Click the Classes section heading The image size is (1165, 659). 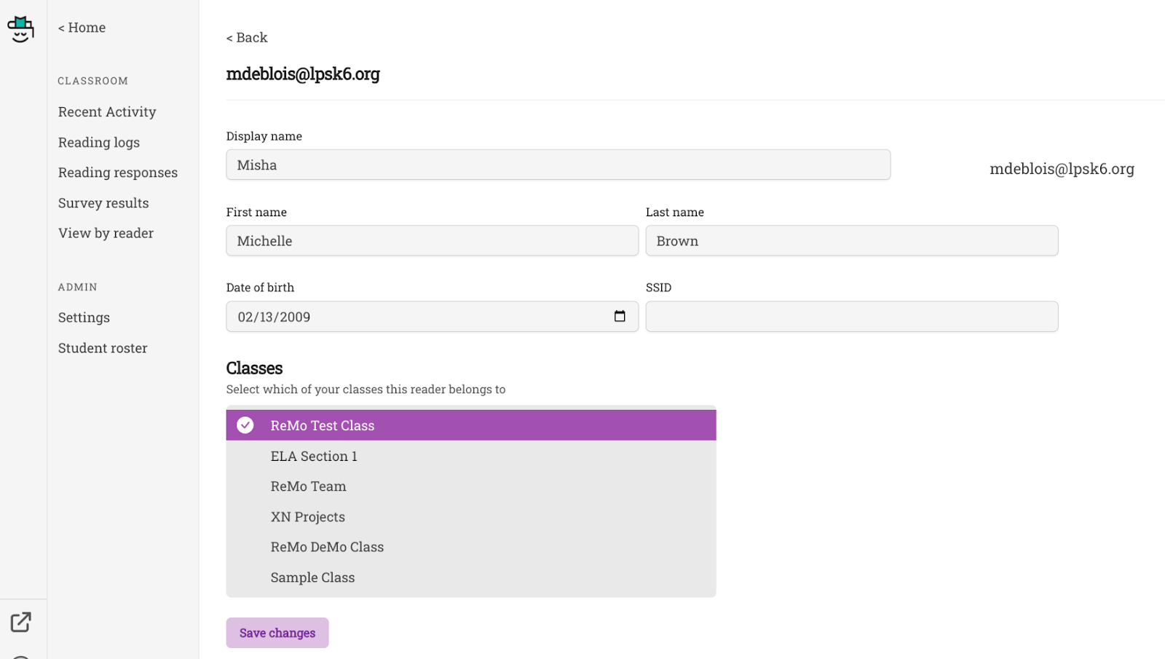click(x=254, y=368)
